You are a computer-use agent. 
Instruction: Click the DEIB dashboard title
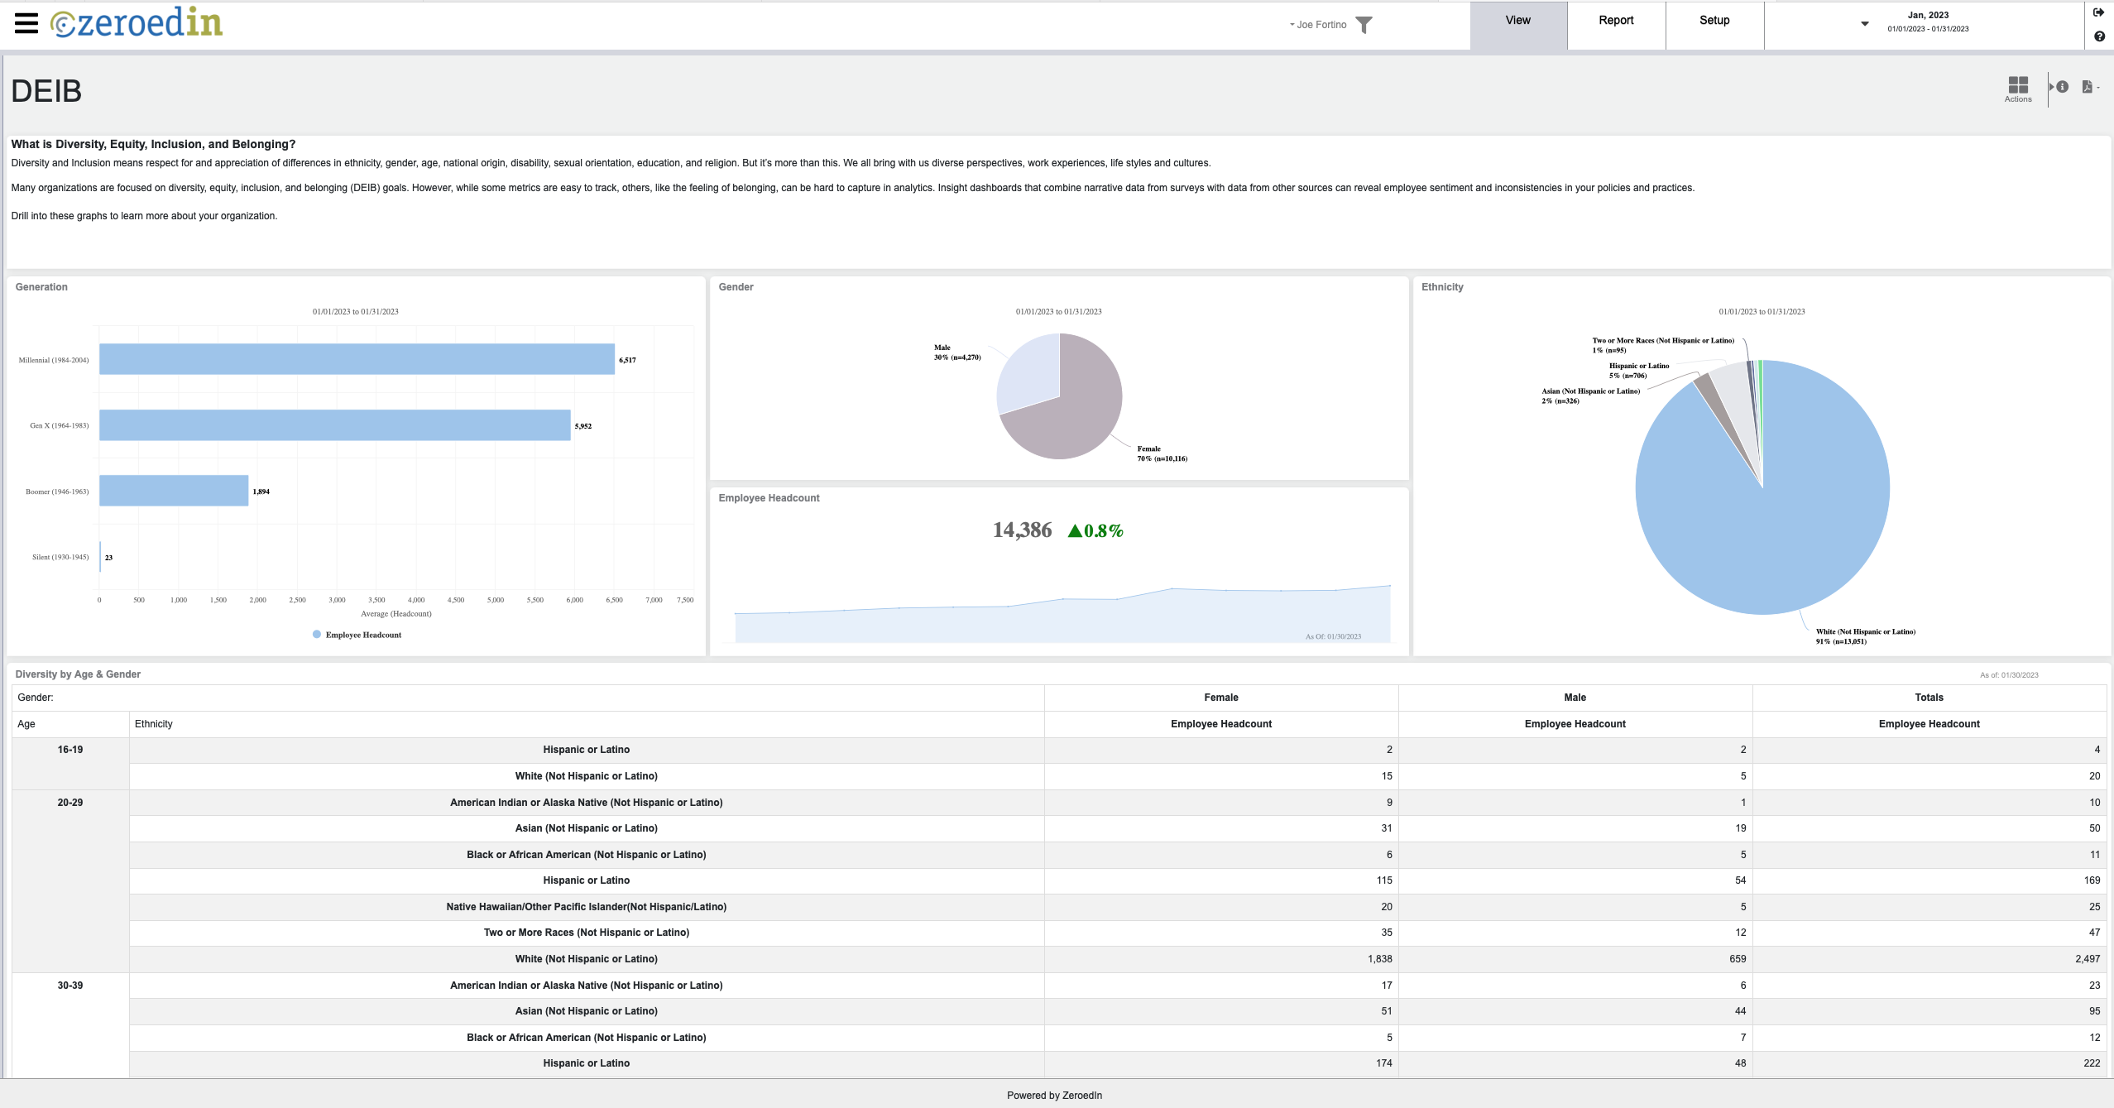(x=44, y=90)
